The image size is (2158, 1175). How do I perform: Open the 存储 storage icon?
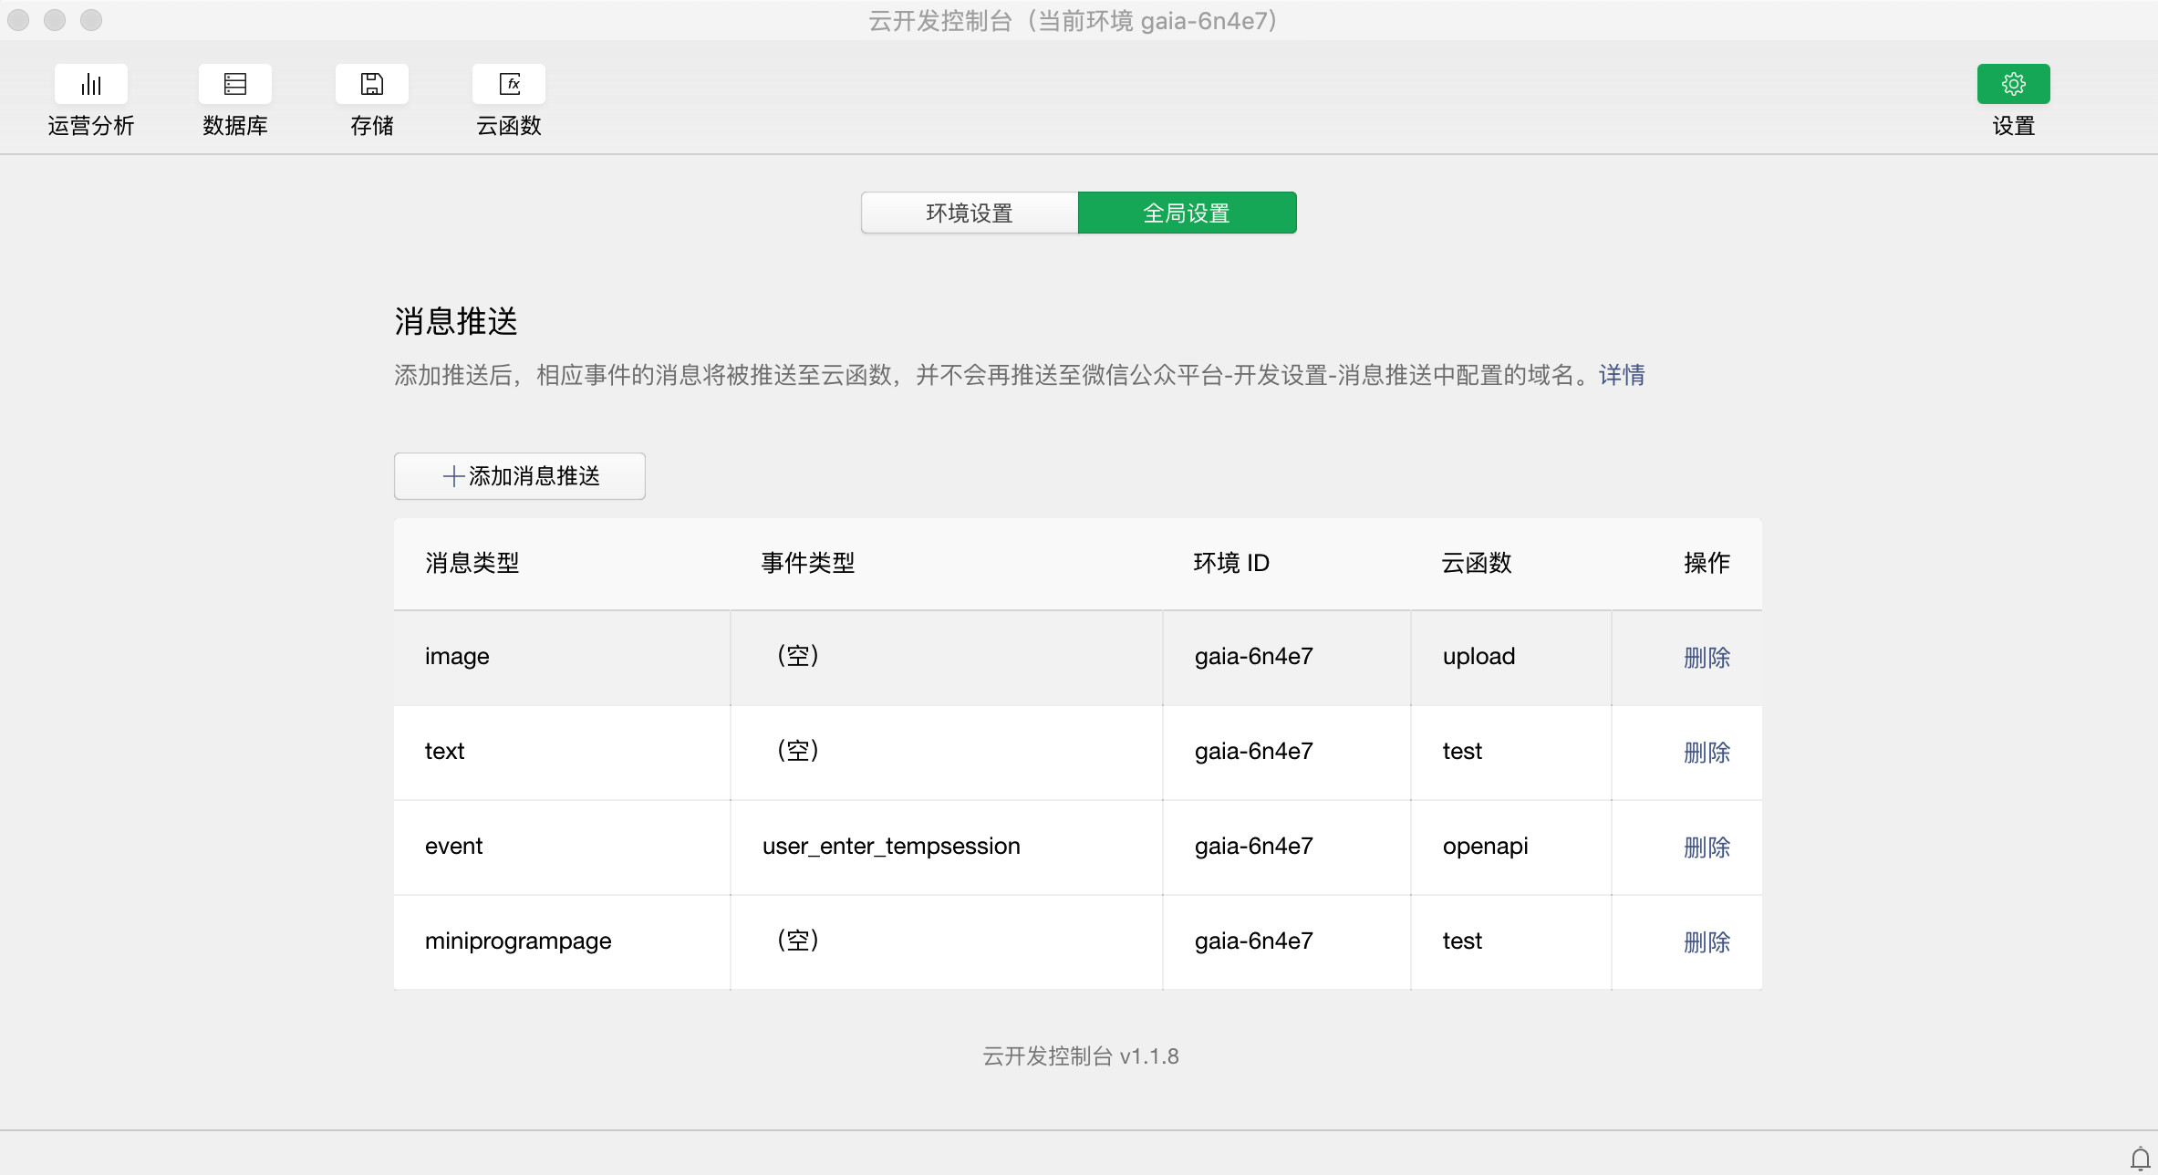(x=371, y=85)
